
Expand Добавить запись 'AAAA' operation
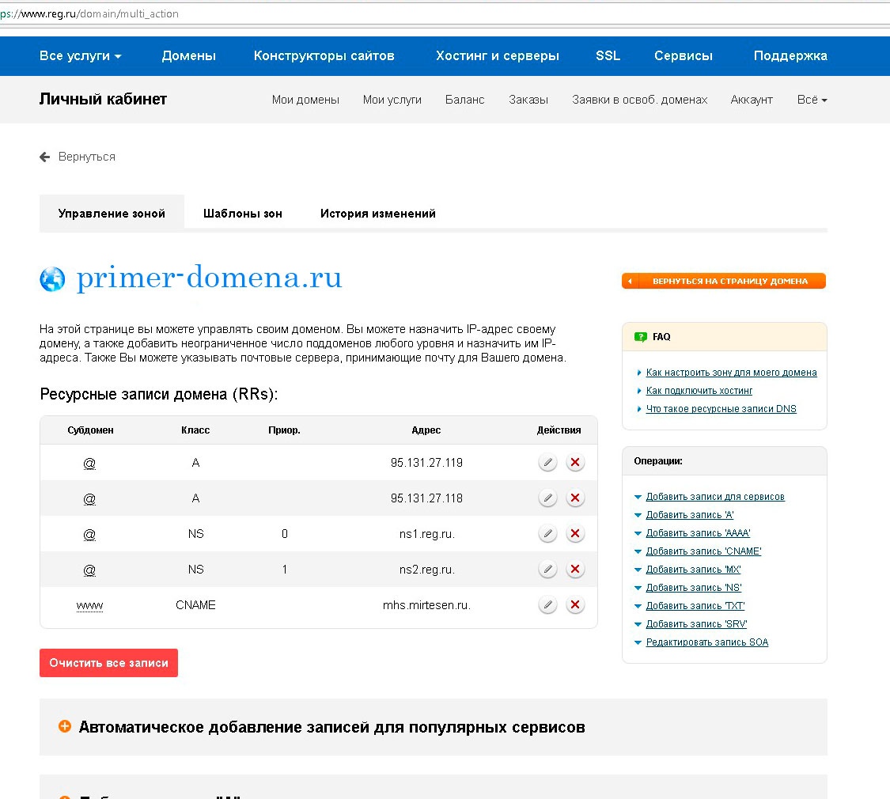[698, 533]
